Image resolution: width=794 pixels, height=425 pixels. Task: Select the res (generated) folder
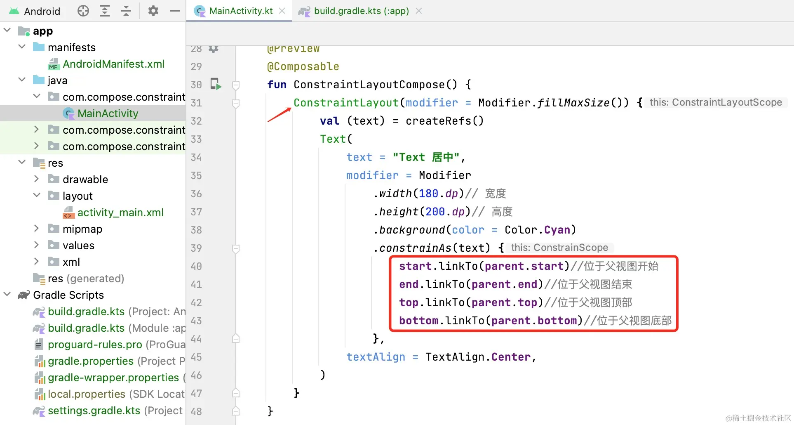86,279
